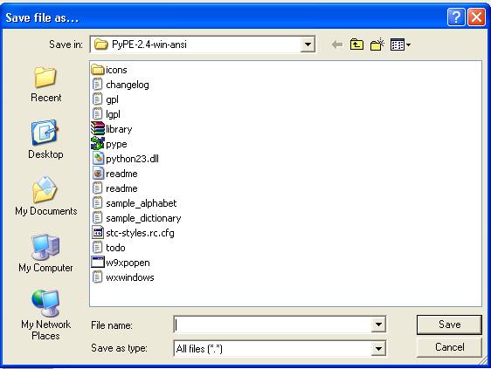Open My Documents shortcut
This screenshot has width=491, height=369.
click(x=45, y=196)
